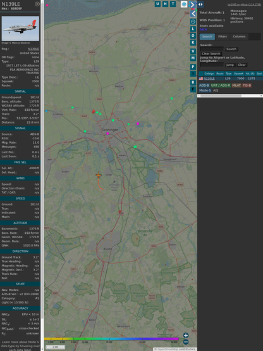Toggle the T track button
This screenshot has height=351, width=263.
point(173,4)
